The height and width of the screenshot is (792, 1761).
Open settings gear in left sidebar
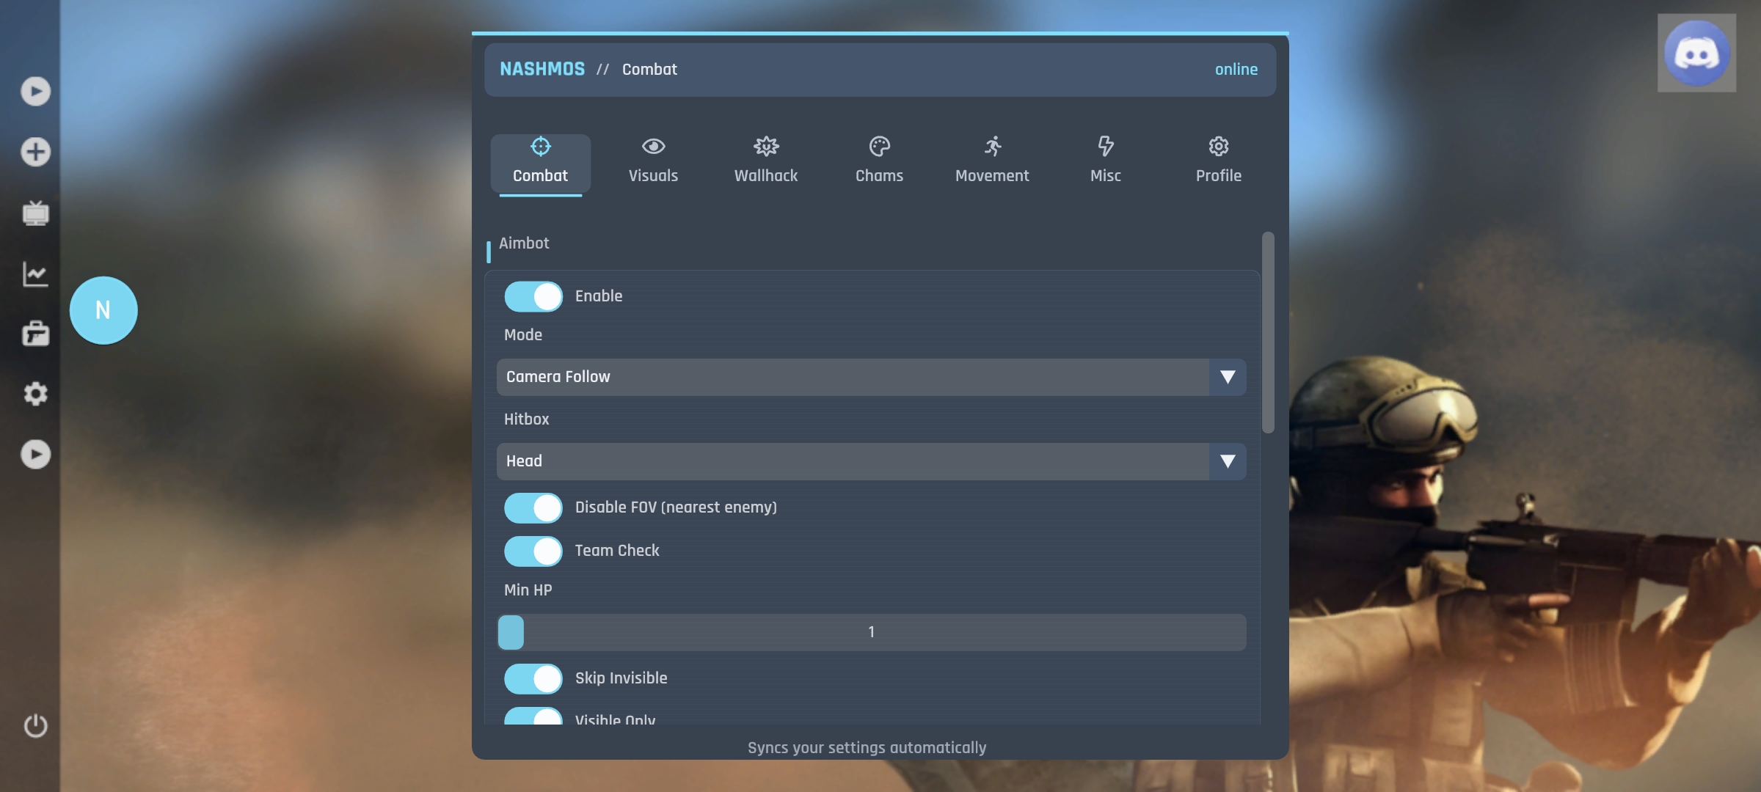tap(35, 394)
